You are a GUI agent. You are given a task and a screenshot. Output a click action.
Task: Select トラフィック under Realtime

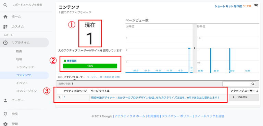tap(25, 67)
